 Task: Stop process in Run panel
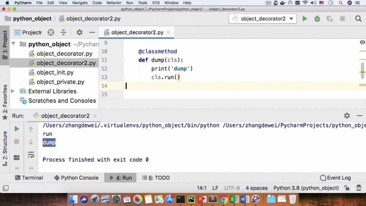16,142
